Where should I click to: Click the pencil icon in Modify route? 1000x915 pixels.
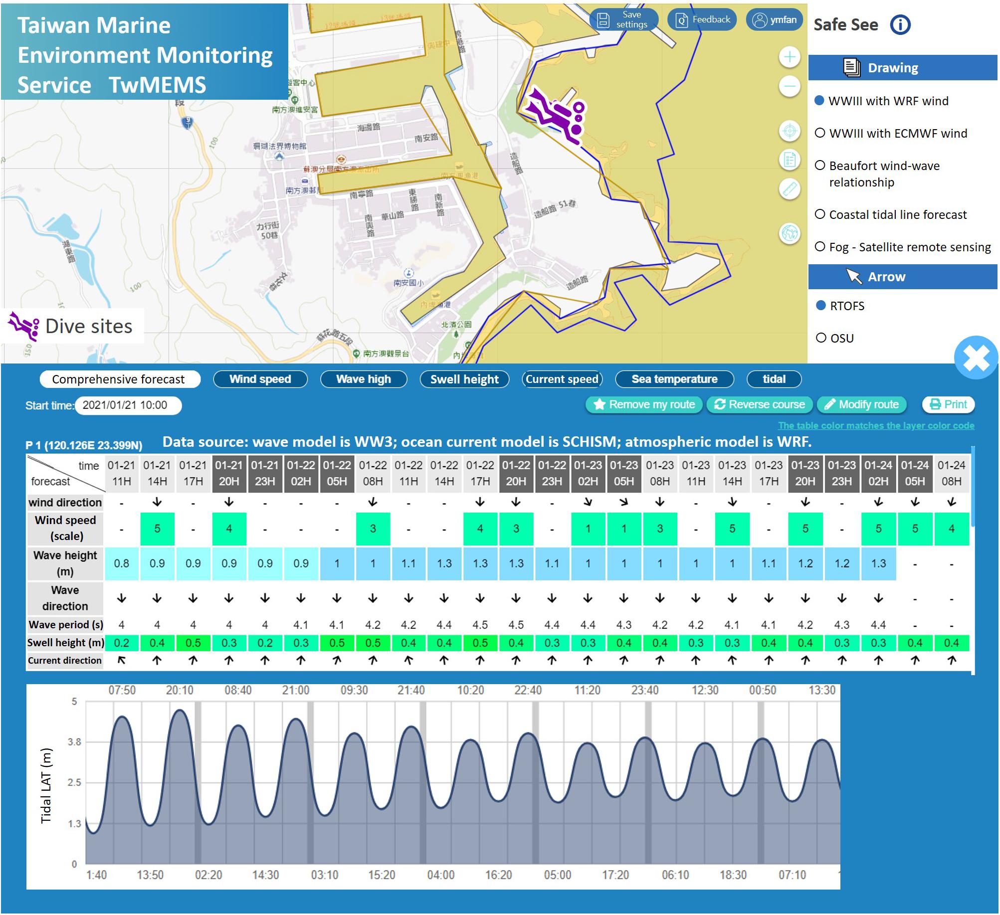pyautogui.click(x=830, y=404)
